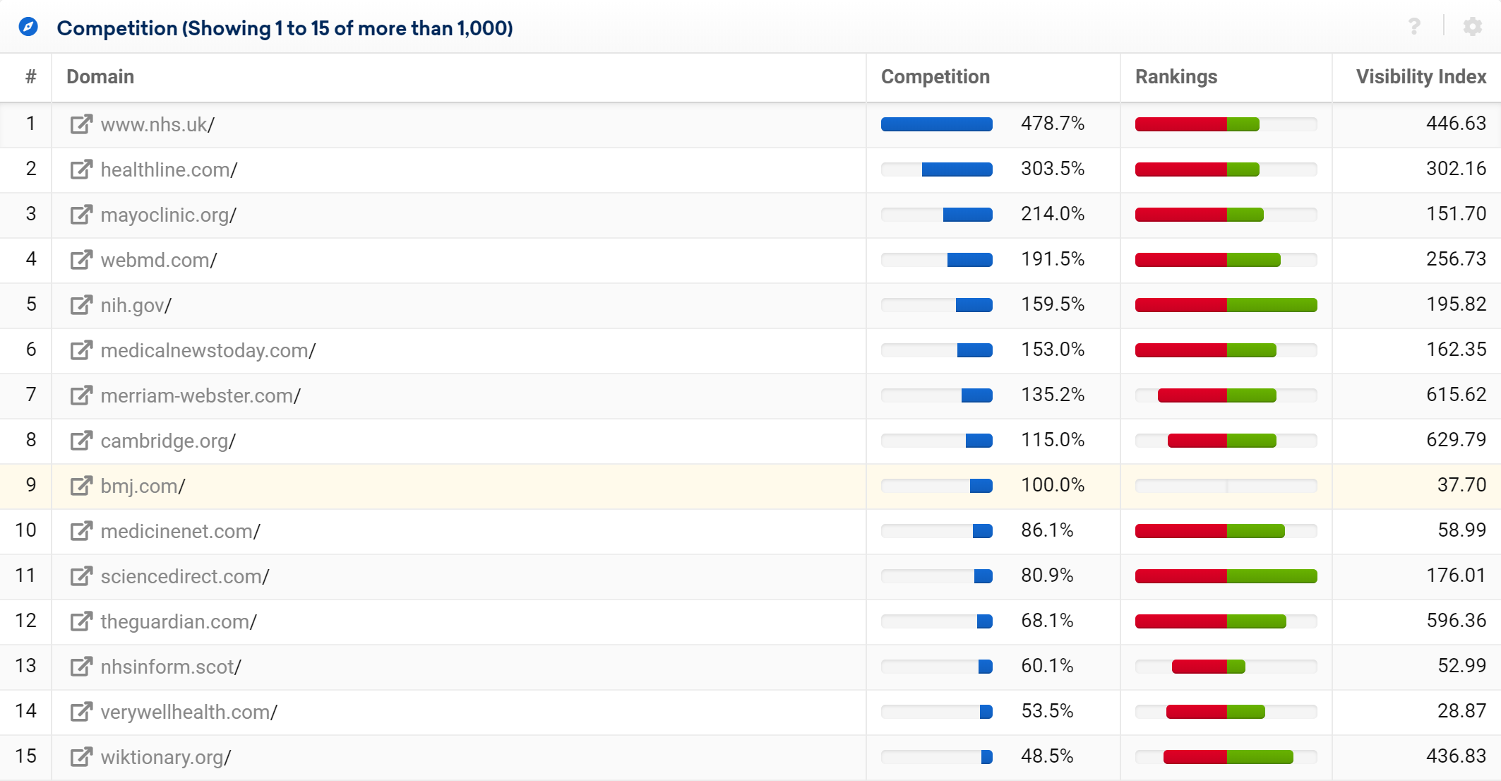1501x781 pixels.
Task: Open the bmj.com/ domain link
Action: click(143, 486)
